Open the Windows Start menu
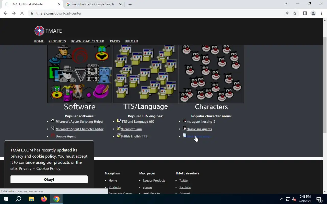The image size is (327, 204). point(6,199)
